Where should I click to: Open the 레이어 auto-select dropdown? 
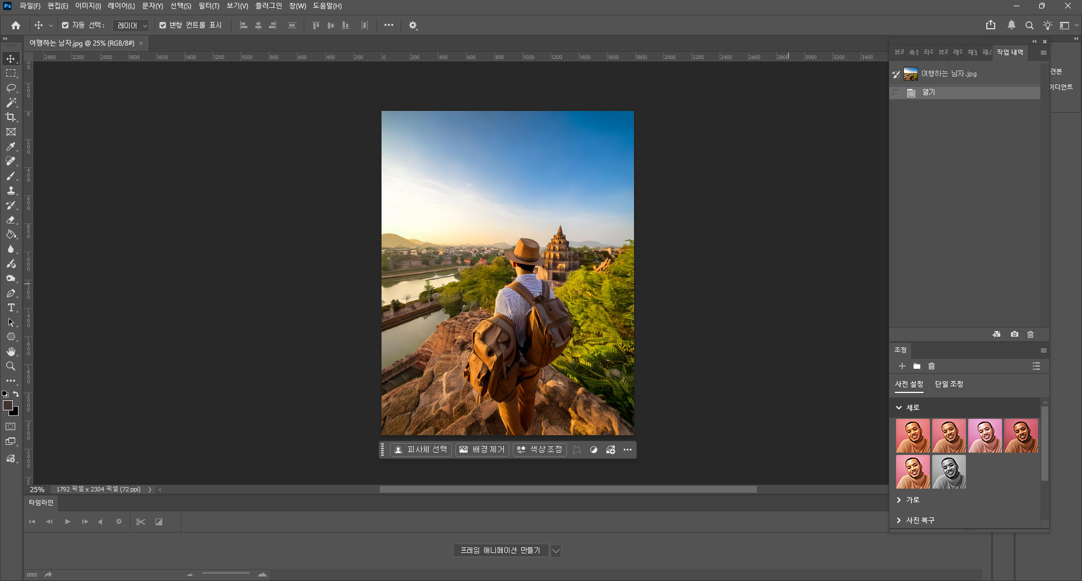coord(131,25)
